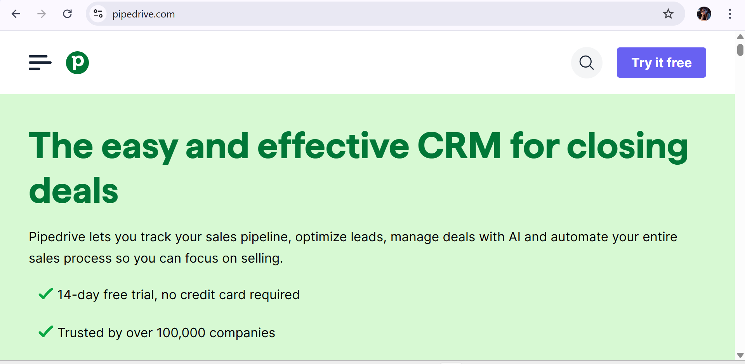Image resolution: width=745 pixels, height=364 pixels.
Task: Click the Trusted by 100,000 companies text
Action: pyautogui.click(x=166, y=333)
